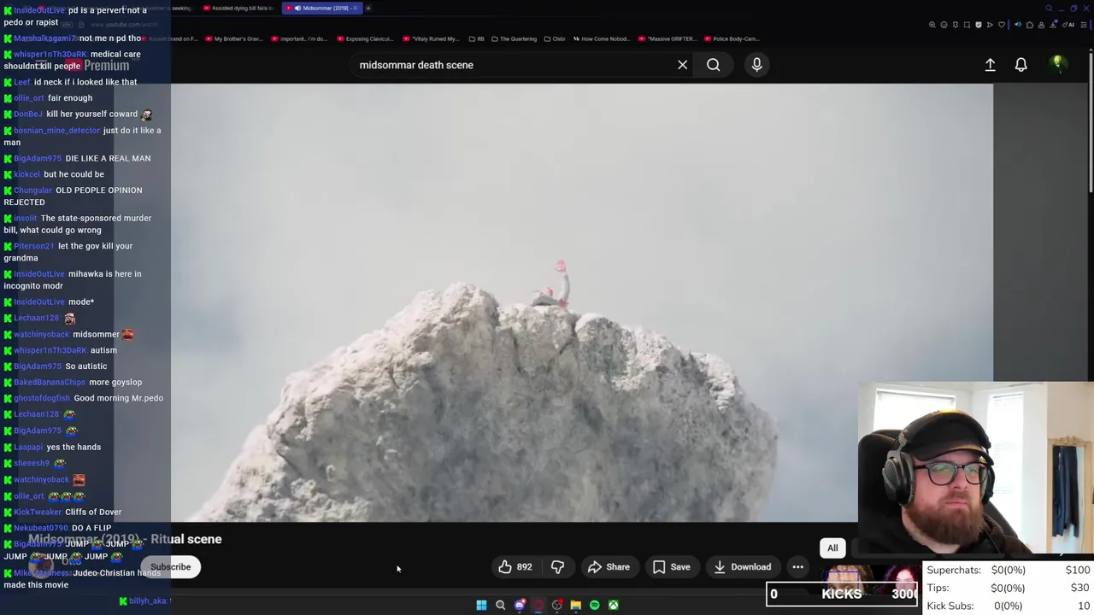
Task: Open the browser easy setup menu
Action: (1084, 25)
